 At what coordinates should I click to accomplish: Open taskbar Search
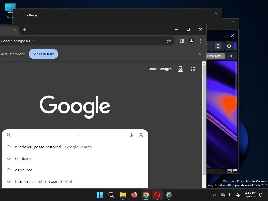point(111,195)
